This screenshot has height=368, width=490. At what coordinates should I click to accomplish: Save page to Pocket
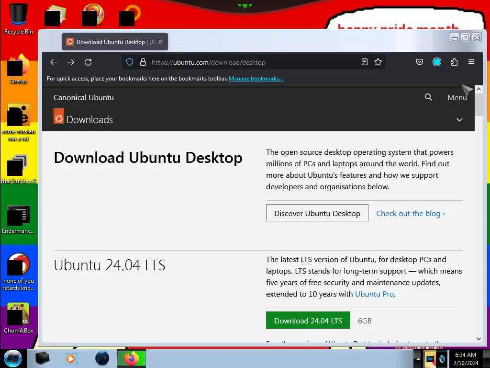pyautogui.click(x=419, y=62)
